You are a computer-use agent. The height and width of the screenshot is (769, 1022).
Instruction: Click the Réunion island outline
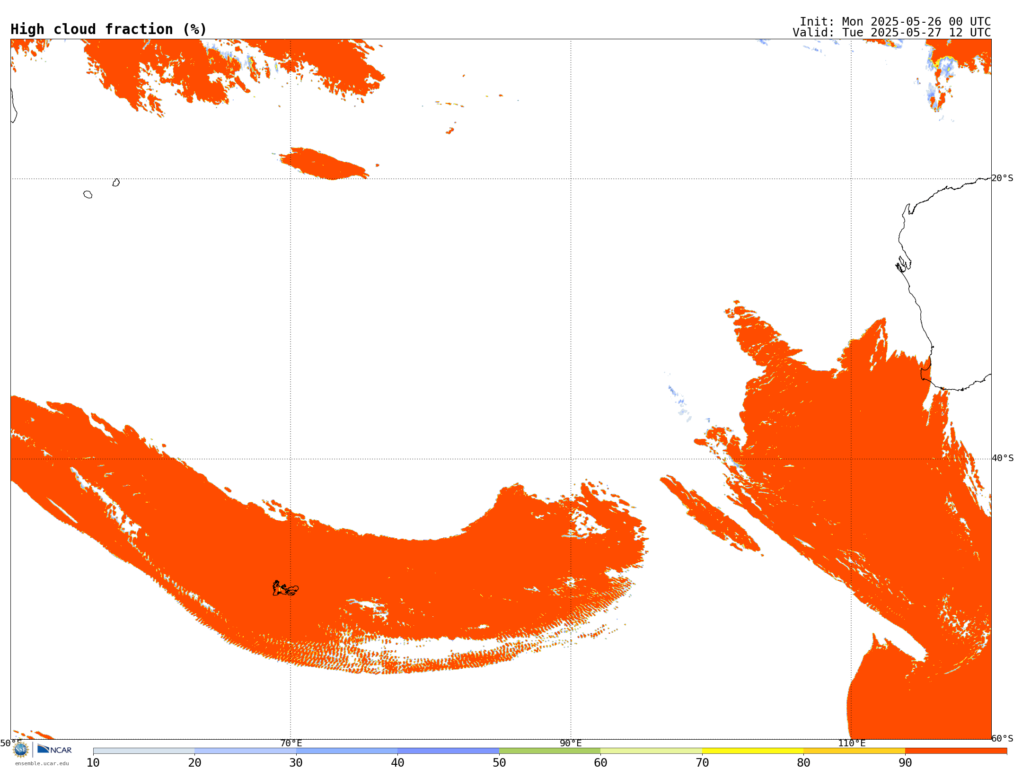coord(88,194)
